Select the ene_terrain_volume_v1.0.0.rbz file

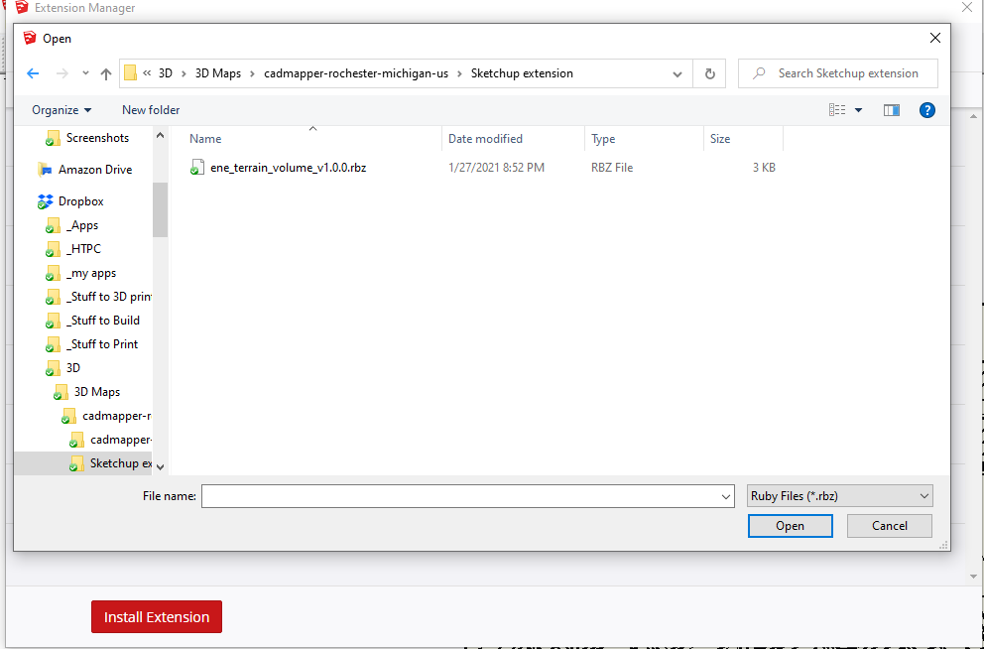pos(288,168)
